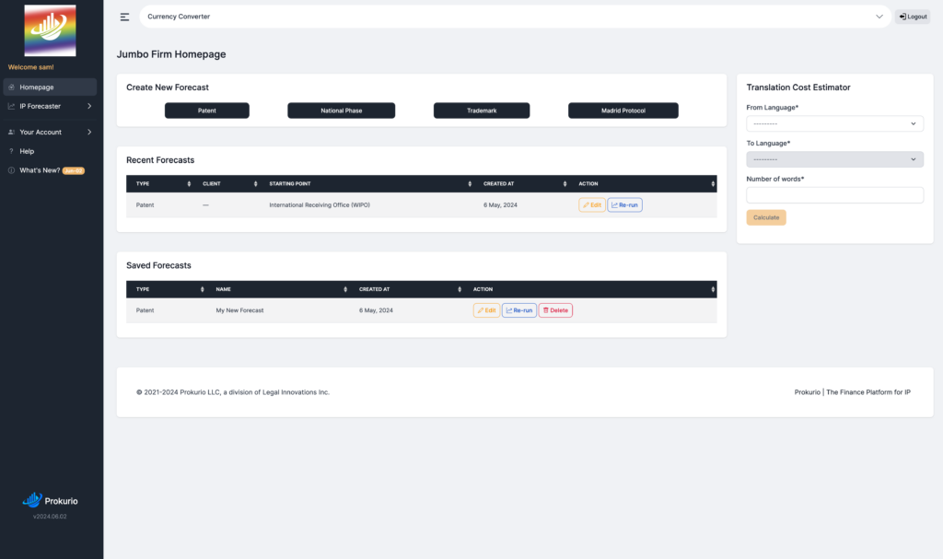Open the To Language dropdown

834,159
